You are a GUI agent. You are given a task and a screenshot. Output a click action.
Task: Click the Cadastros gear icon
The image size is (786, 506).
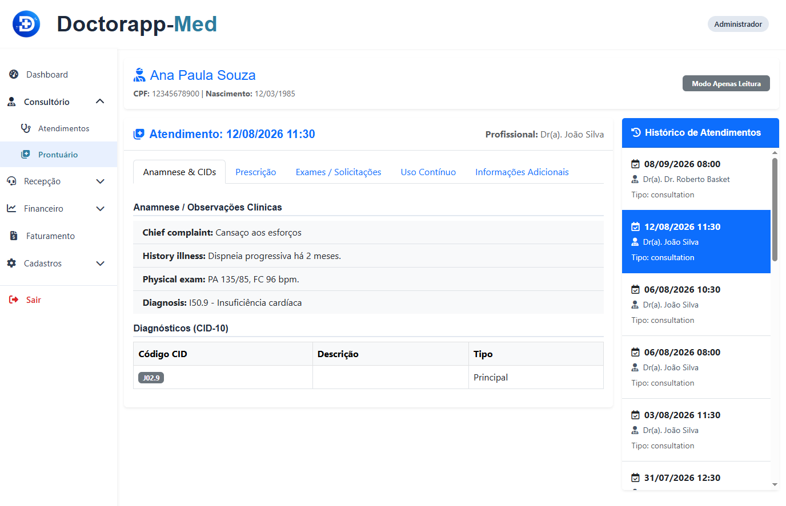click(x=11, y=263)
